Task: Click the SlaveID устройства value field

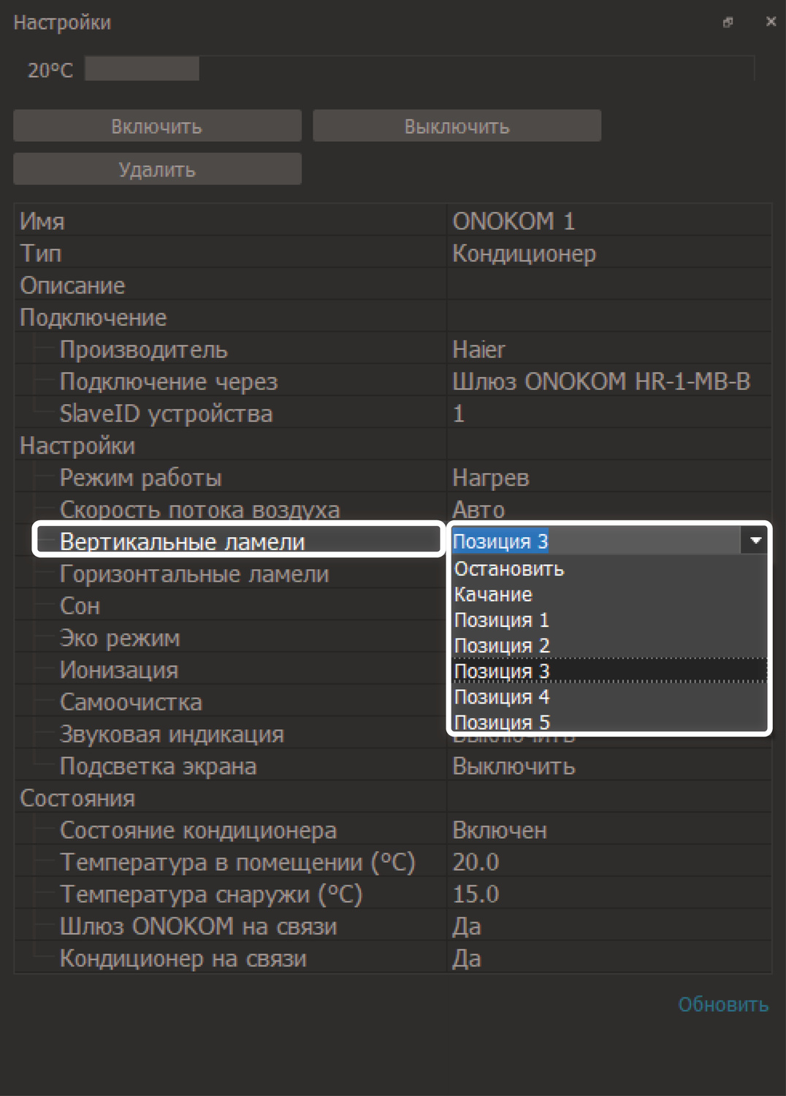Action: (x=608, y=414)
